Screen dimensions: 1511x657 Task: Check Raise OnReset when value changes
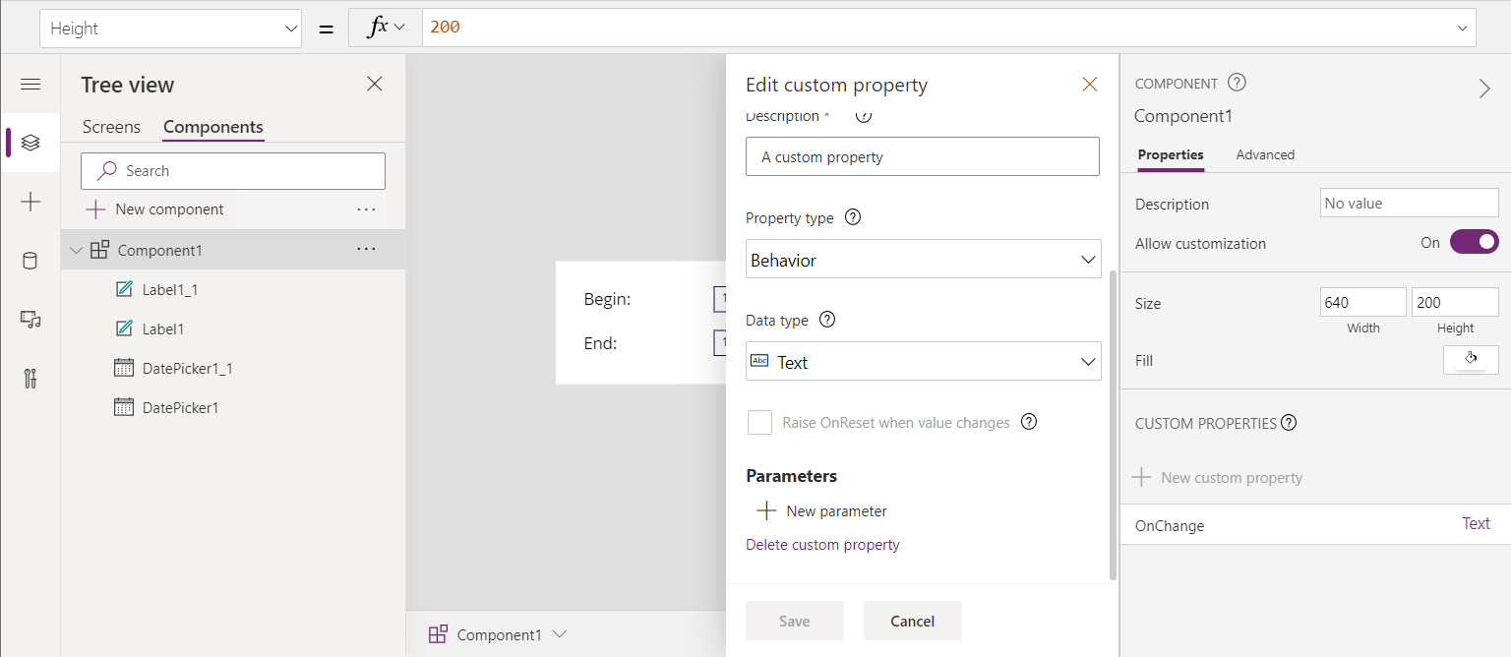click(759, 423)
